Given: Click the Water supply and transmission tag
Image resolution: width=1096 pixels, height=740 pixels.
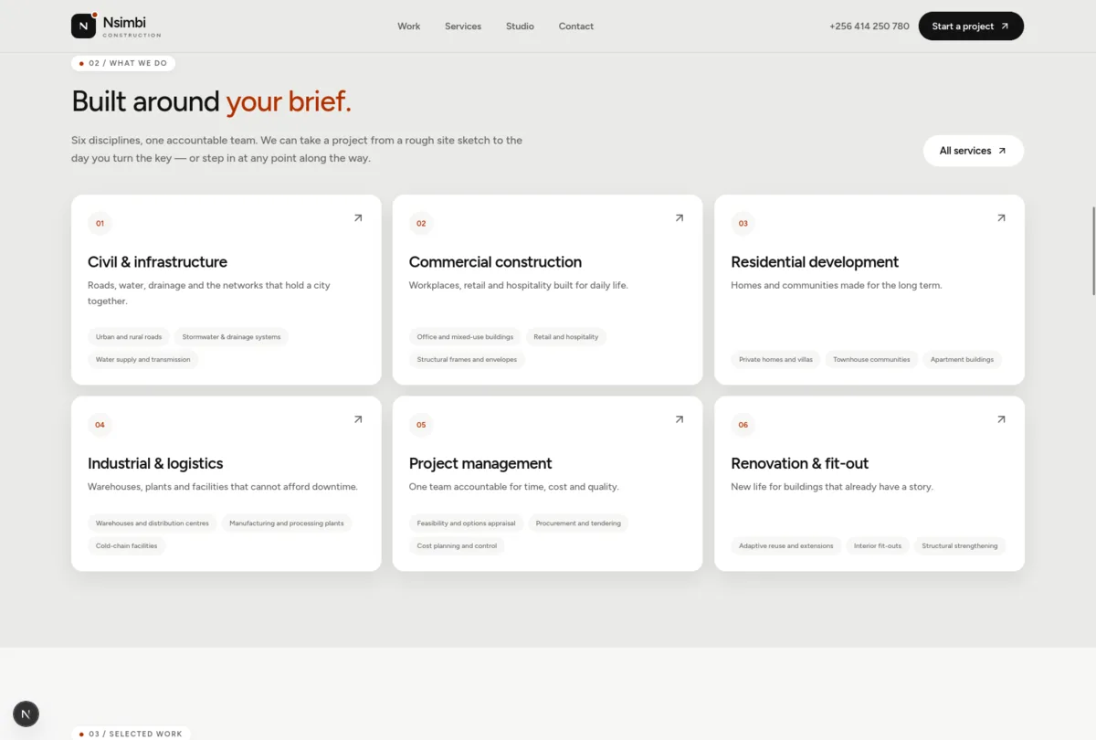Looking at the screenshot, I should [143, 360].
